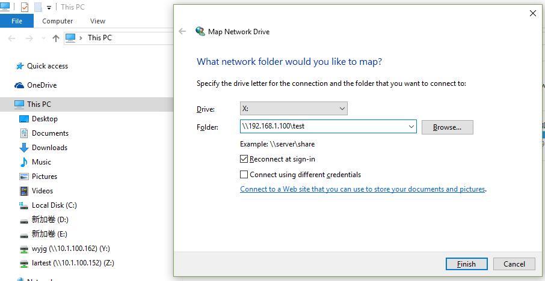Uncheck Reconnect at sign-in
Screen dimensions: 545x281
(x=244, y=159)
